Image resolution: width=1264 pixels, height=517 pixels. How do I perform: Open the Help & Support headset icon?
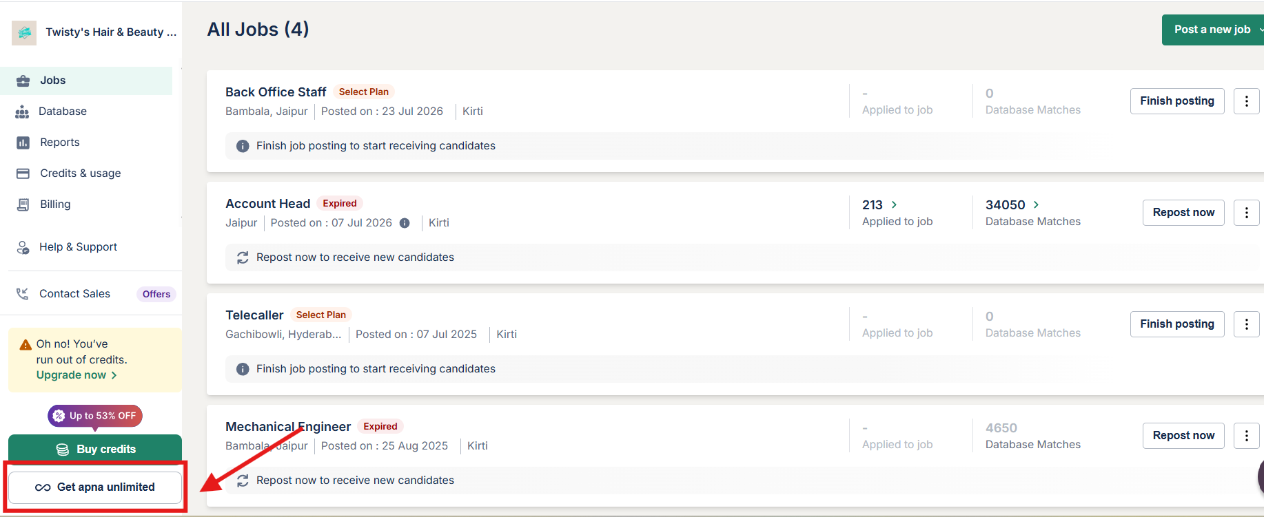[x=23, y=247]
